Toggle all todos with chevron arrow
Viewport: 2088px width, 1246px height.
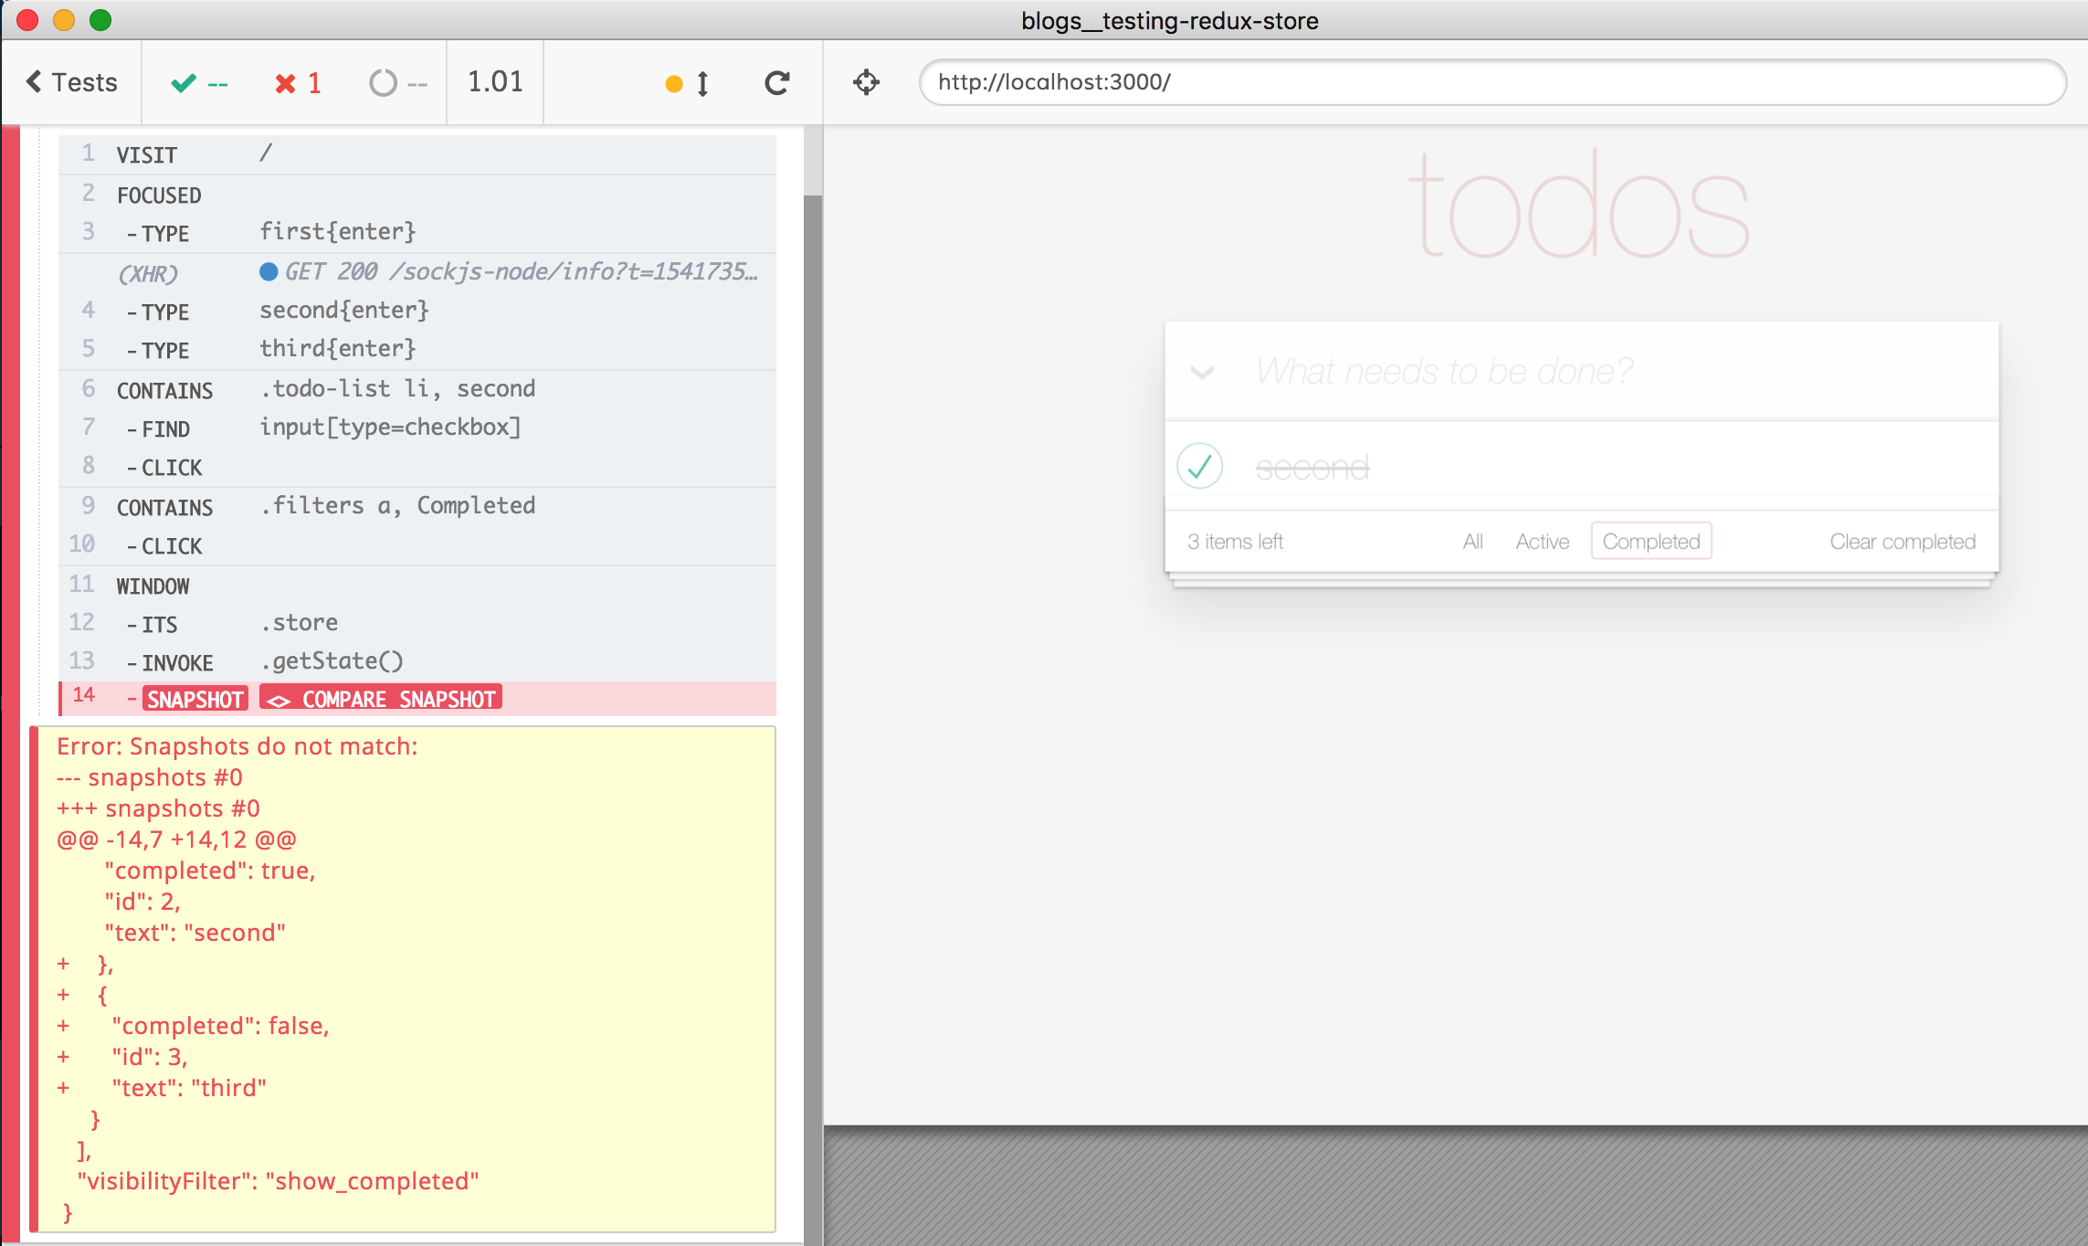pos(1202,372)
